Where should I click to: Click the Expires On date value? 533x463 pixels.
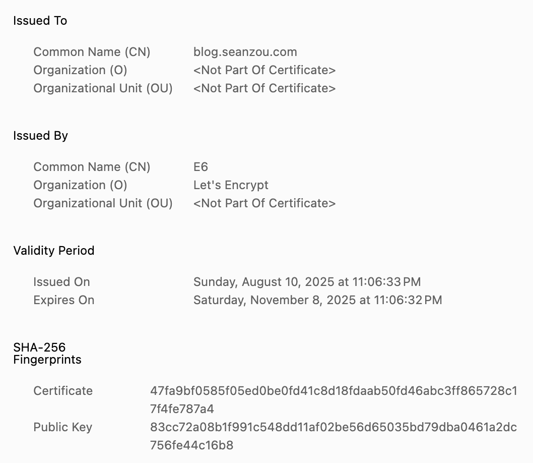pyautogui.click(x=317, y=300)
